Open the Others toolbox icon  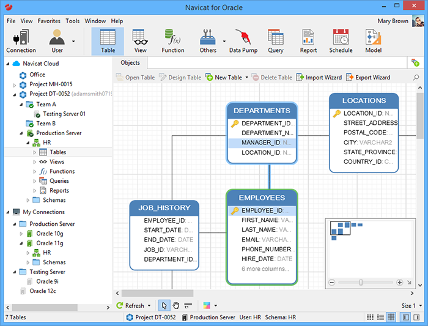pos(208,41)
